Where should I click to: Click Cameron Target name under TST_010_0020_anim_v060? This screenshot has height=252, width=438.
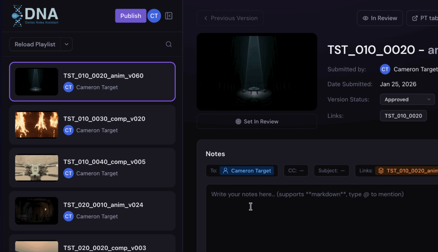coord(97,87)
